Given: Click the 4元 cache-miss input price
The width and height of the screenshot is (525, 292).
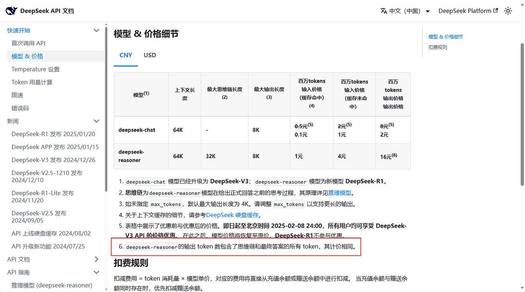Looking at the screenshot, I should pos(342,156).
